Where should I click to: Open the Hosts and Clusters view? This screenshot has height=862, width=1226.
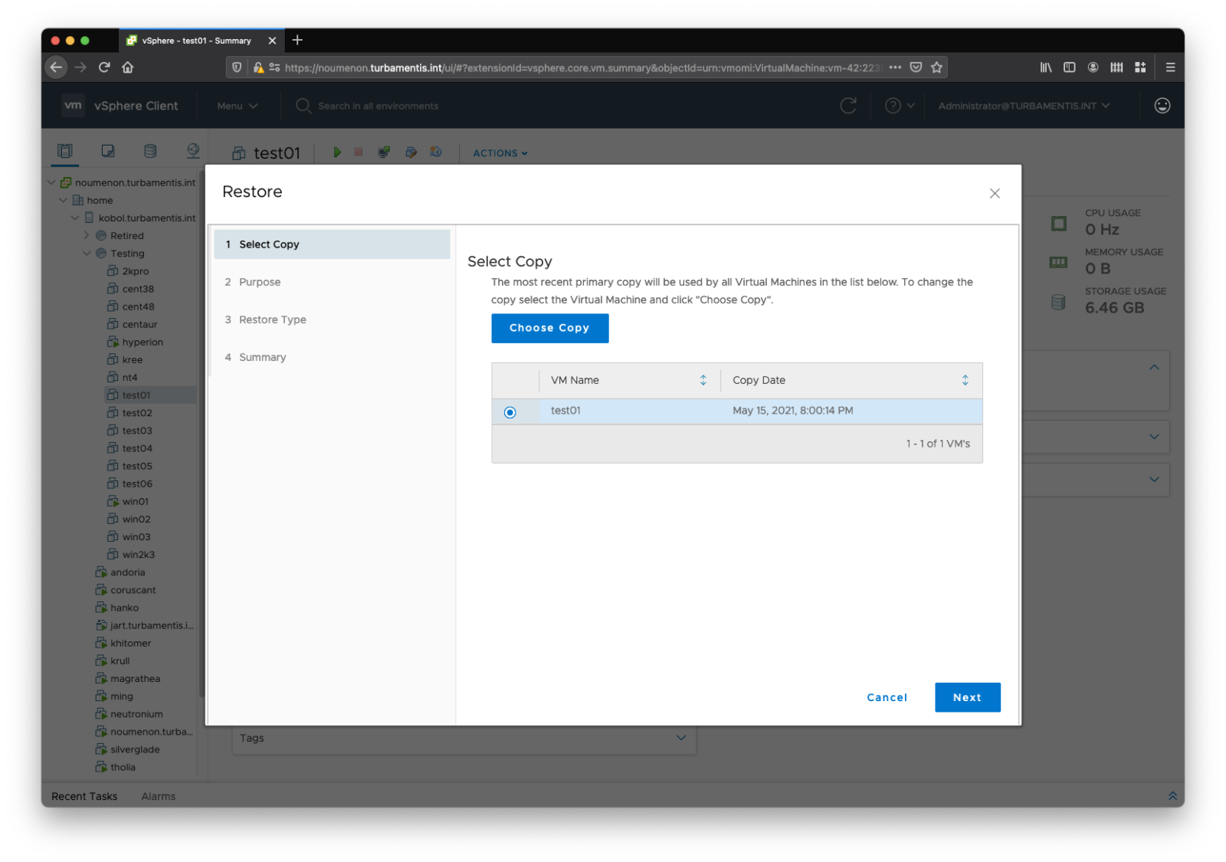click(65, 151)
